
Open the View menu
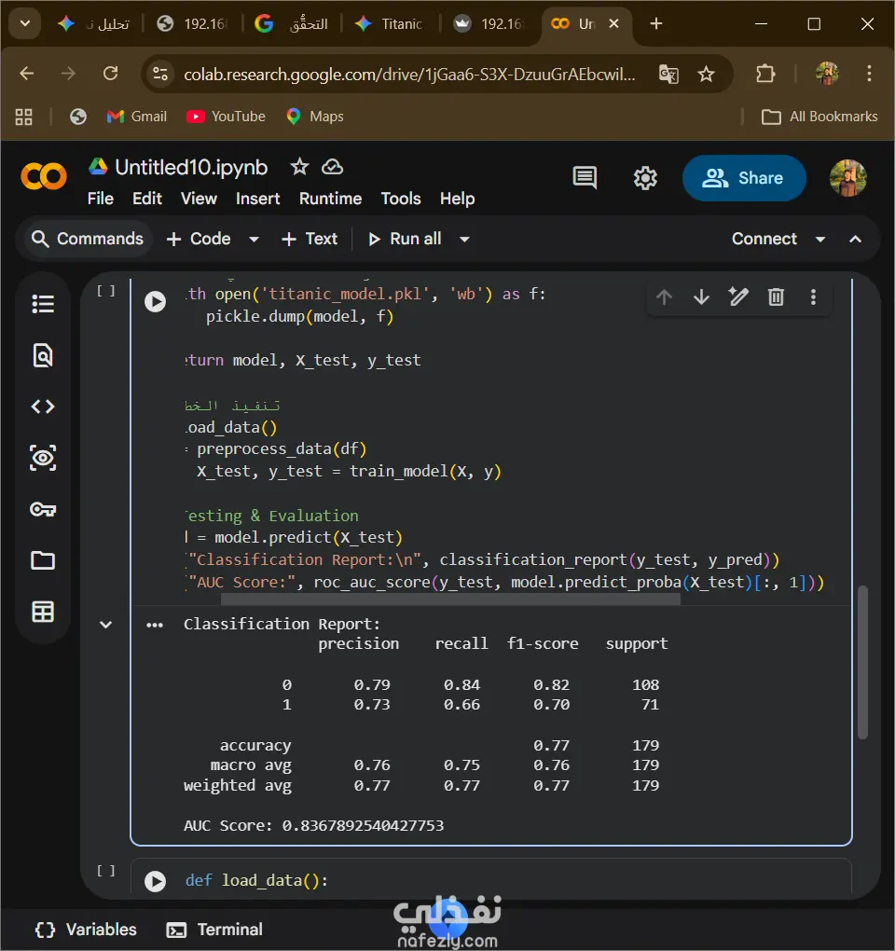coord(199,199)
